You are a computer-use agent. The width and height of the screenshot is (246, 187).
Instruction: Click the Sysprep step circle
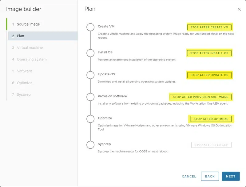(x=90, y=145)
